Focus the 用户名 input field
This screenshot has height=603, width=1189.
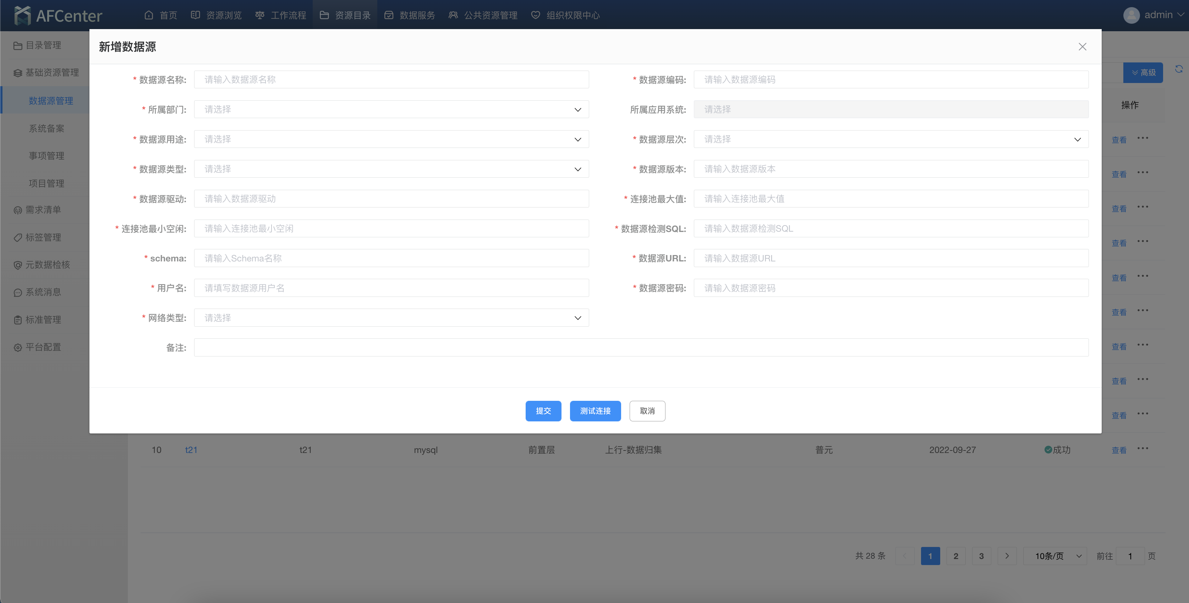pyautogui.click(x=391, y=288)
